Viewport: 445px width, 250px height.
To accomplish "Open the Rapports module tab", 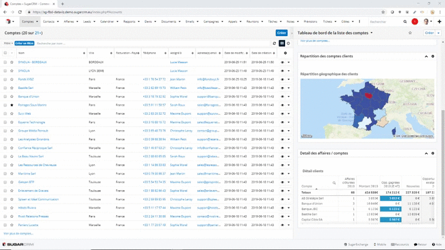I will [x=130, y=21].
